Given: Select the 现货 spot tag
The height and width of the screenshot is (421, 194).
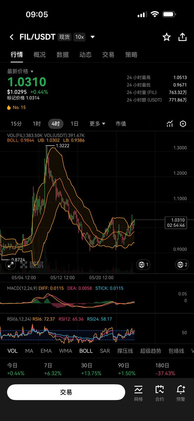Looking at the screenshot, I should click(x=64, y=37).
